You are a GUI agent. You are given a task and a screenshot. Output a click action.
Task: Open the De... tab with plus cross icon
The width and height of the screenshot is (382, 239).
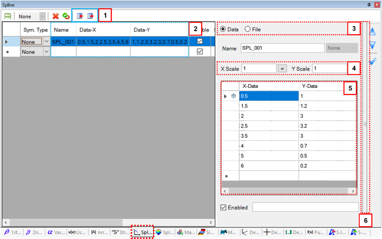coord(272,232)
